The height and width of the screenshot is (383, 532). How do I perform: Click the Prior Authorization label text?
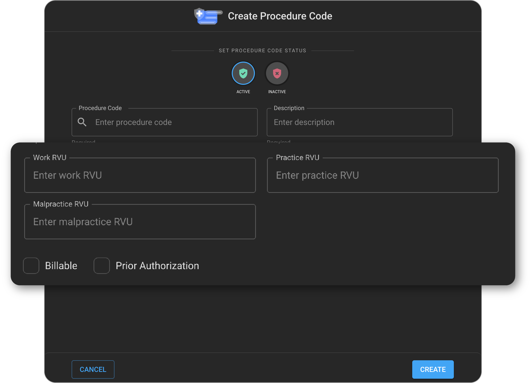point(157,266)
